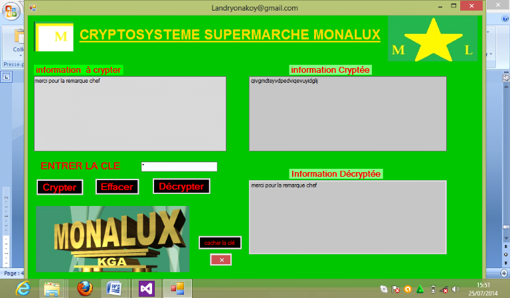This screenshot has height=298, width=510.
Task: Click the 'Information Décryptée' label
Action: click(x=335, y=174)
